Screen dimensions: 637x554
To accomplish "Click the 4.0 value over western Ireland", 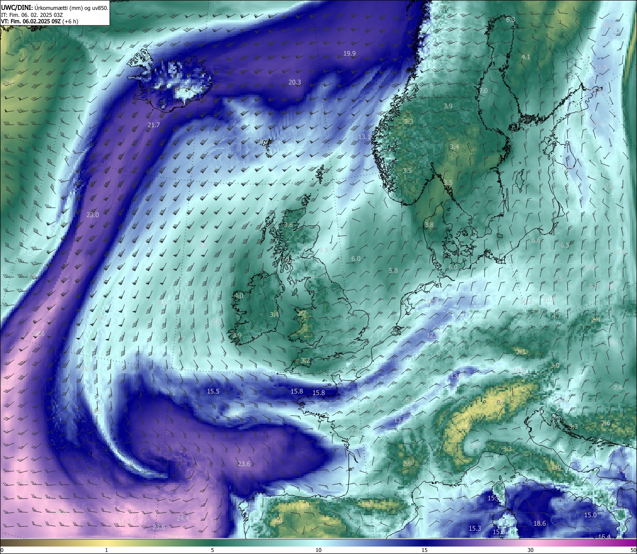I will [239, 296].
